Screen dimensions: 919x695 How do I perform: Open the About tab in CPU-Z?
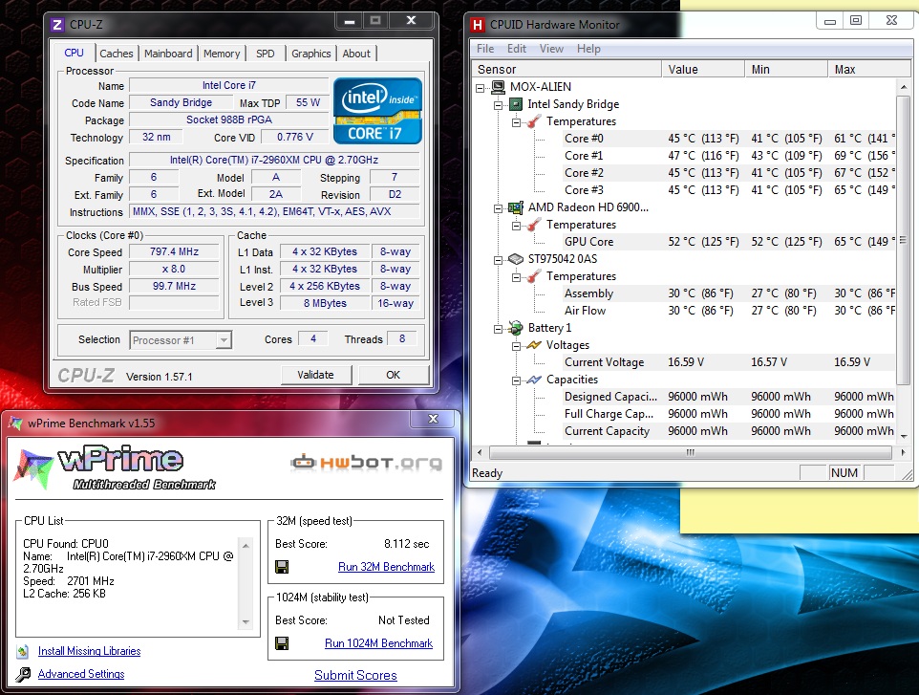(356, 54)
